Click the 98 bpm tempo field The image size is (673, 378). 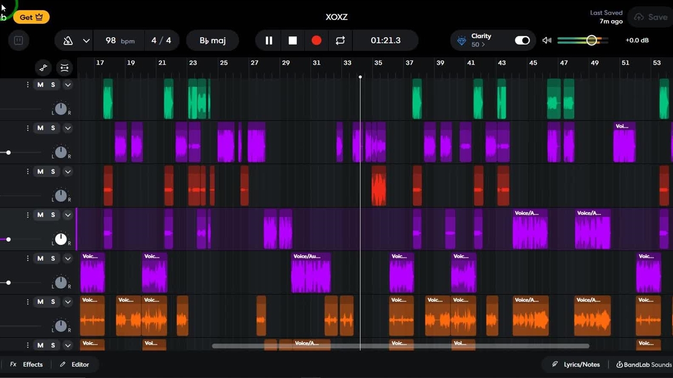point(118,40)
